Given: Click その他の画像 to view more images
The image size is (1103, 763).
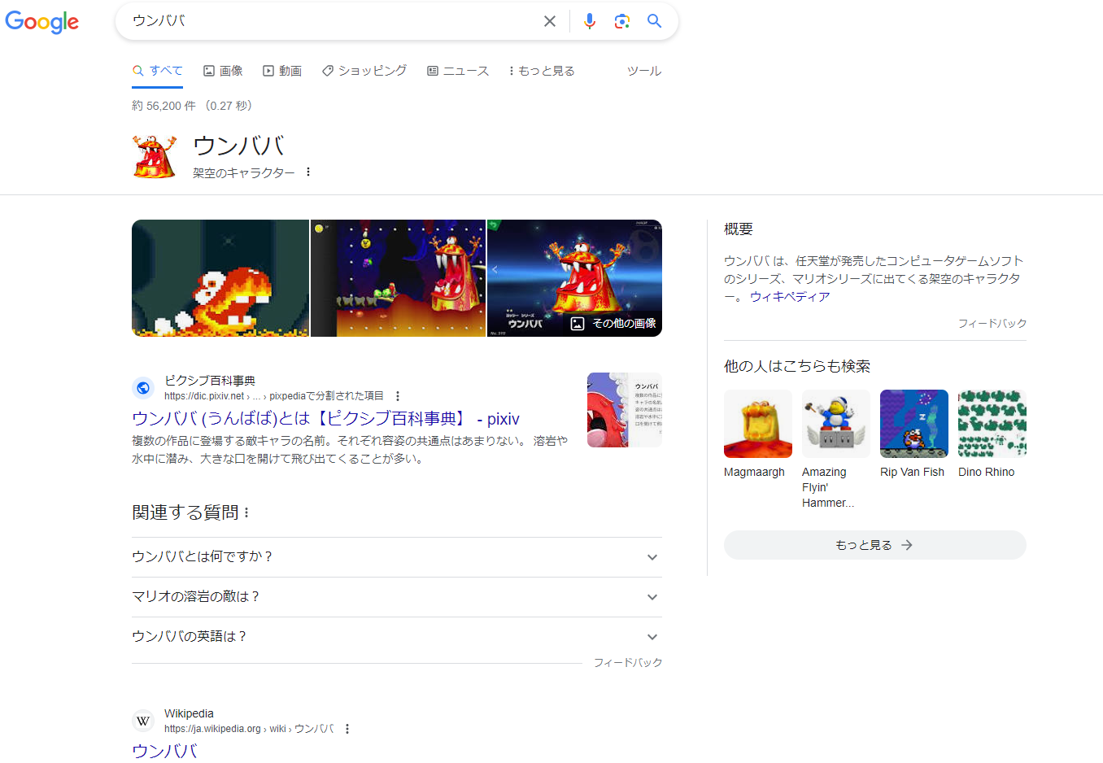Looking at the screenshot, I should pyautogui.click(x=614, y=323).
